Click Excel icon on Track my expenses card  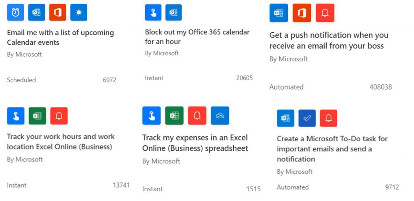(174, 116)
